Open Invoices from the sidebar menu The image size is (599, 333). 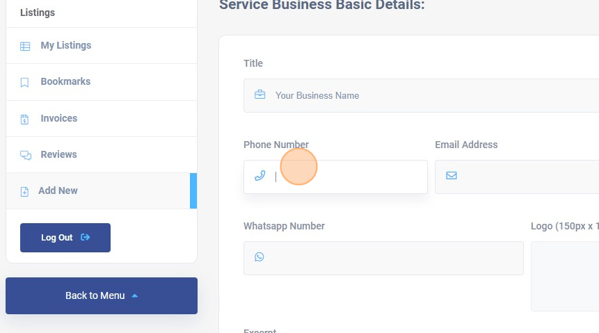coord(58,118)
